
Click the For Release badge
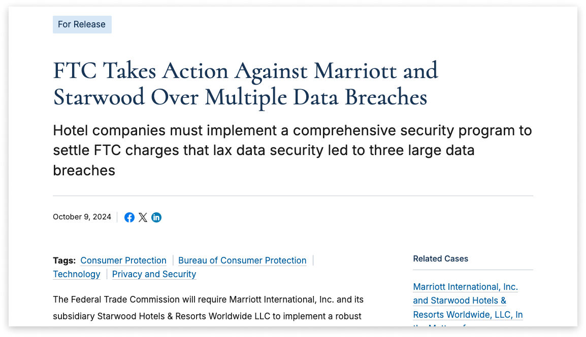[x=82, y=25]
